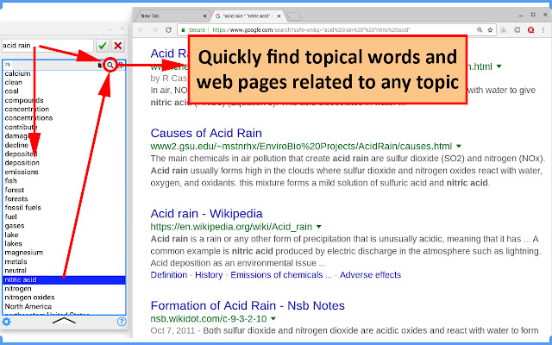Open dropdown arrow next to nsb.wikidot.com URL
The height and width of the screenshot is (345, 552).
pyautogui.click(x=273, y=319)
